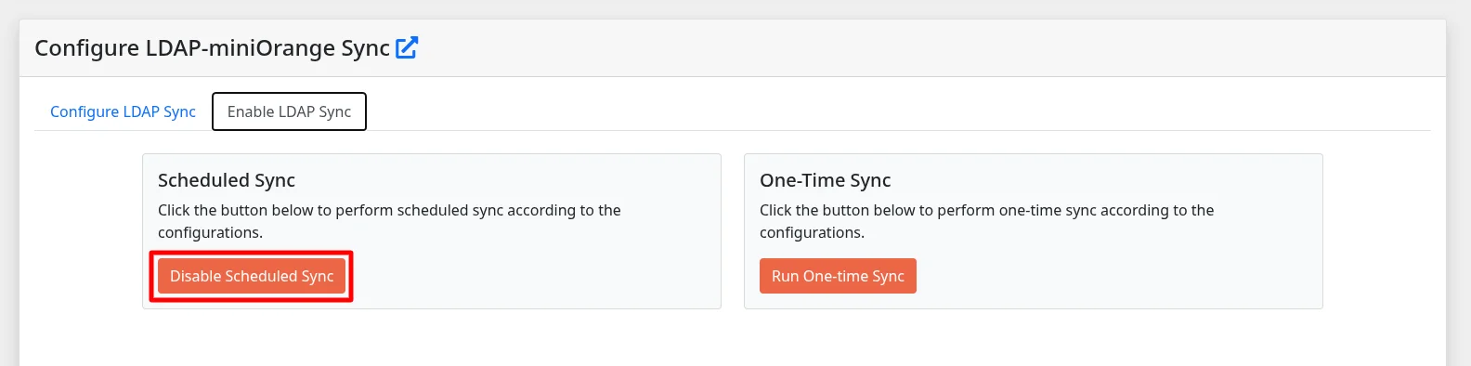Viewport: 1471px width, 366px height.
Task: Click the Run One-time Sync button
Action: pos(838,276)
